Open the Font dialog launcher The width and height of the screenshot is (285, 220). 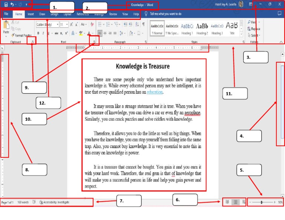click(x=94, y=42)
